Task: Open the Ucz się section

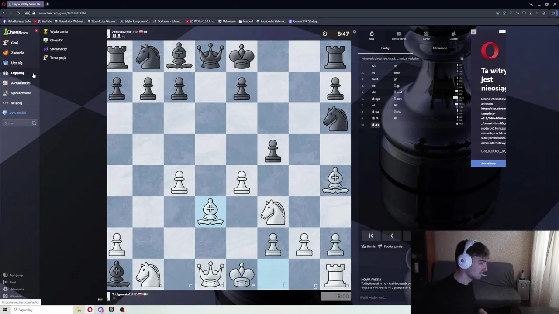Action: point(13,63)
